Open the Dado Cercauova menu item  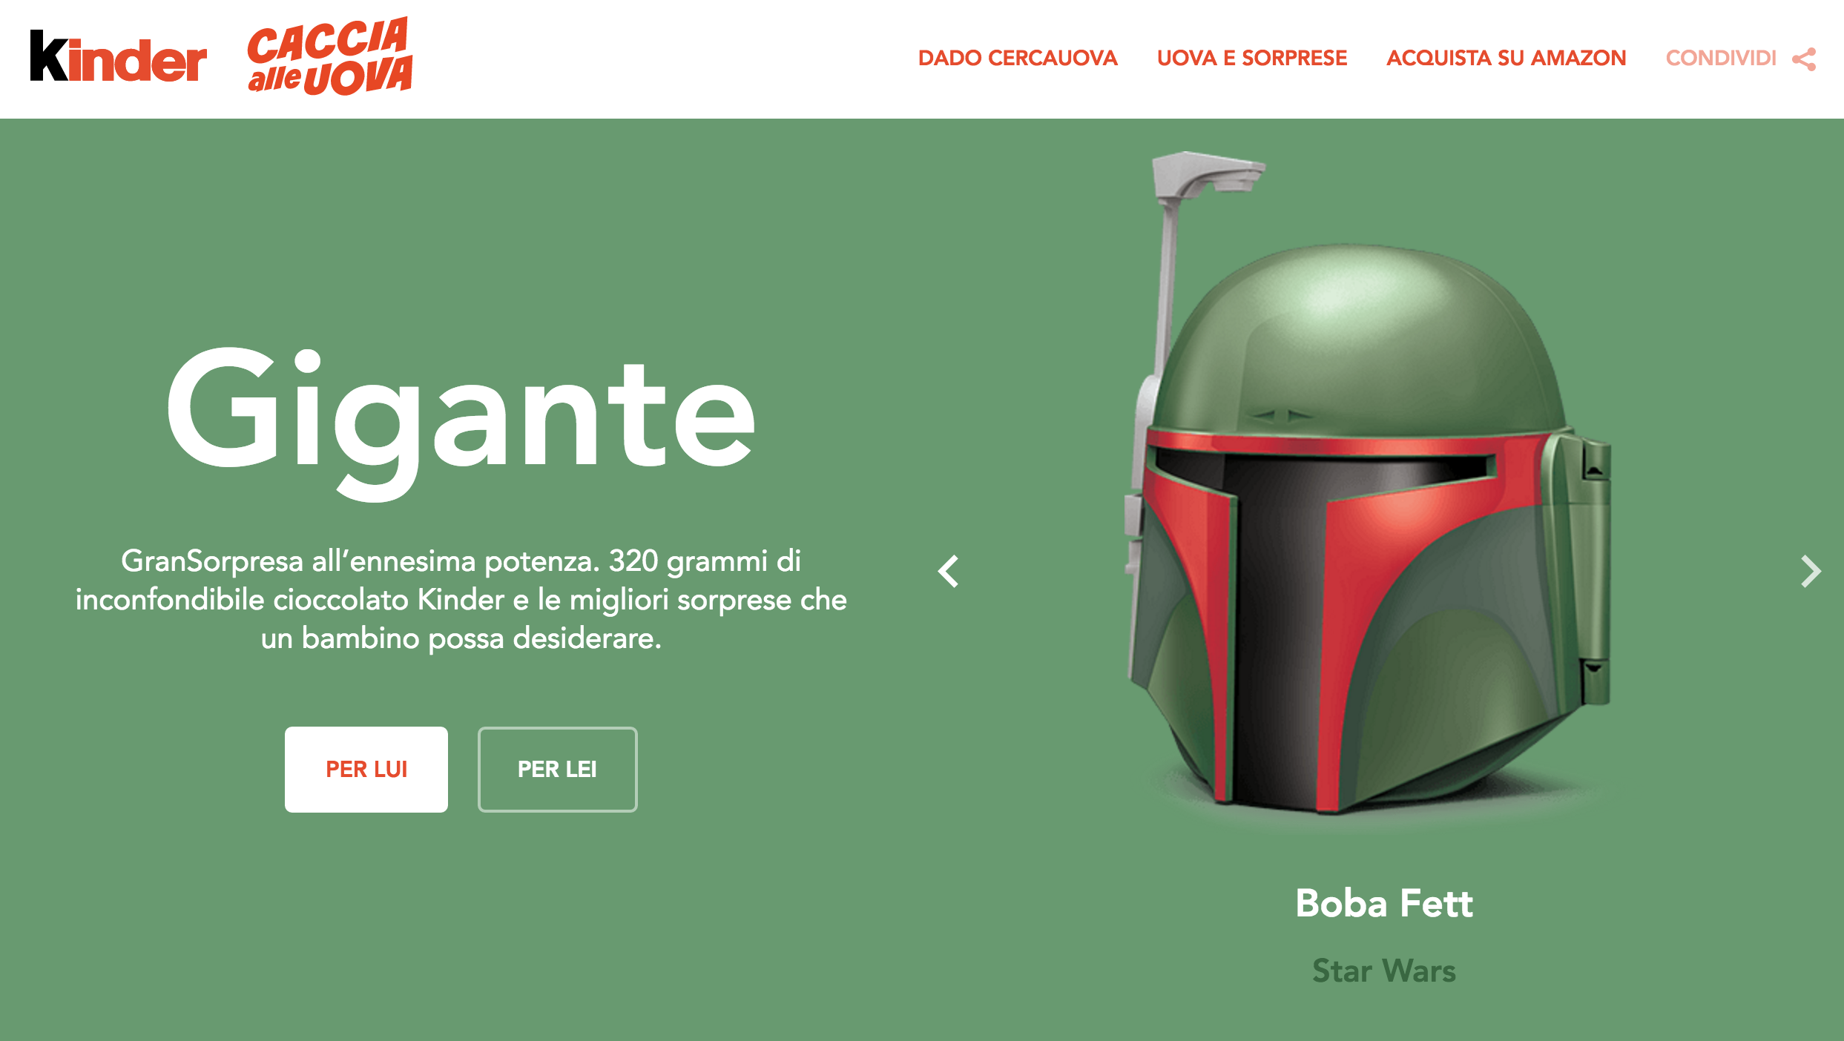(1018, 58)
